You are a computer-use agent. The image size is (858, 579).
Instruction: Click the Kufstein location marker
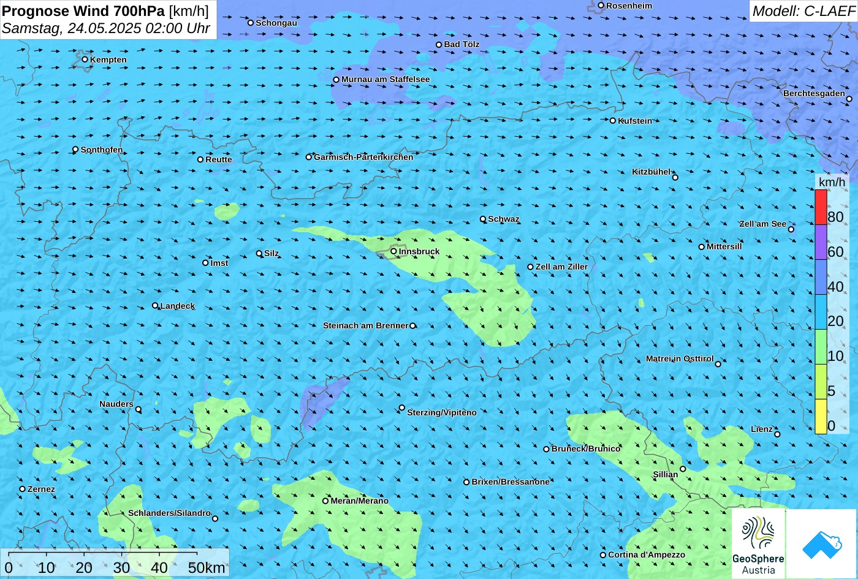(612, 121)
